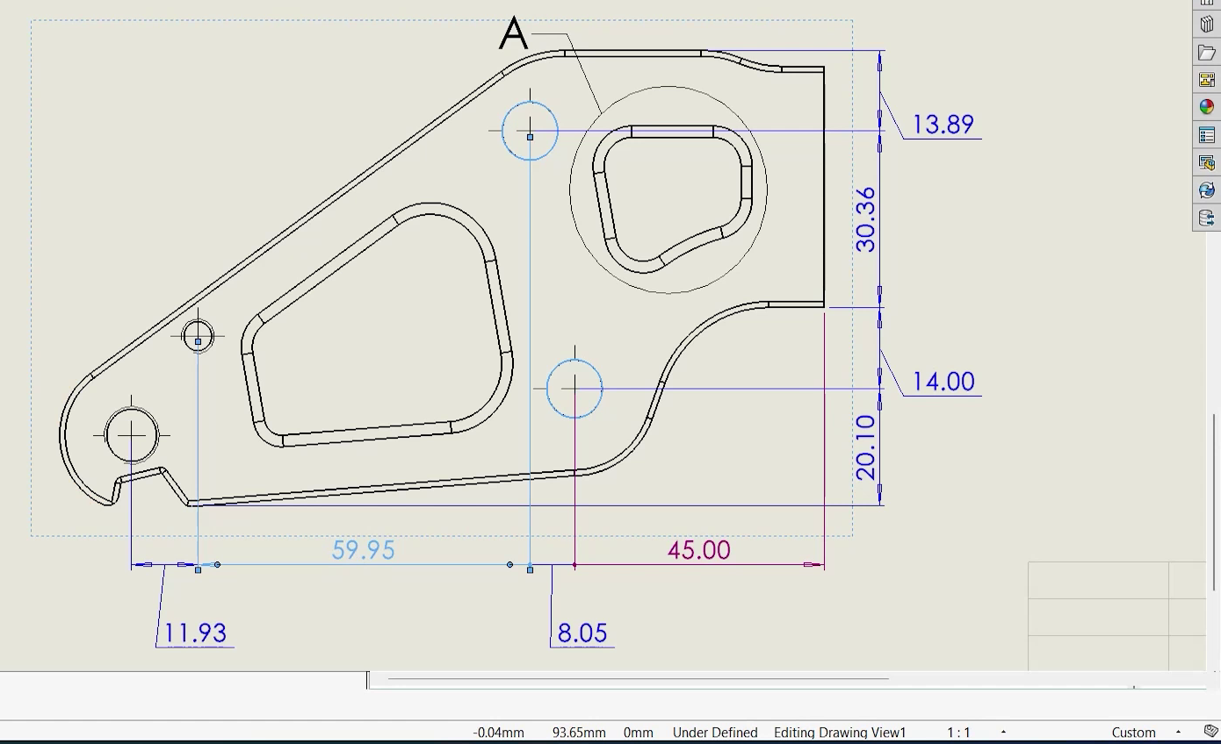Image resolution: width=1221 pixels, height=744 pixels.
Task: Open Appearances, Scenes, and Decals
Action: pyautogui.click(x=1207, y=106)
